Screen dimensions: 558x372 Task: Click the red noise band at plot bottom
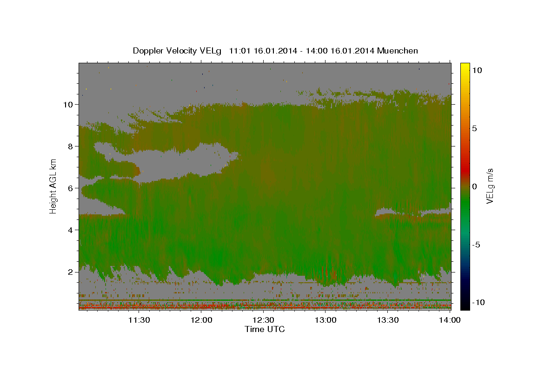point(265,307)
